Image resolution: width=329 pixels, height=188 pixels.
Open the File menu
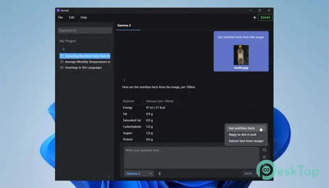[x=61, y=17]
